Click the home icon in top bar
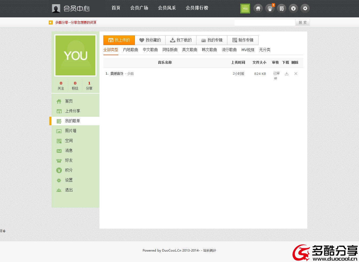This screenshot has height=262, width=359. coord(258,8)
